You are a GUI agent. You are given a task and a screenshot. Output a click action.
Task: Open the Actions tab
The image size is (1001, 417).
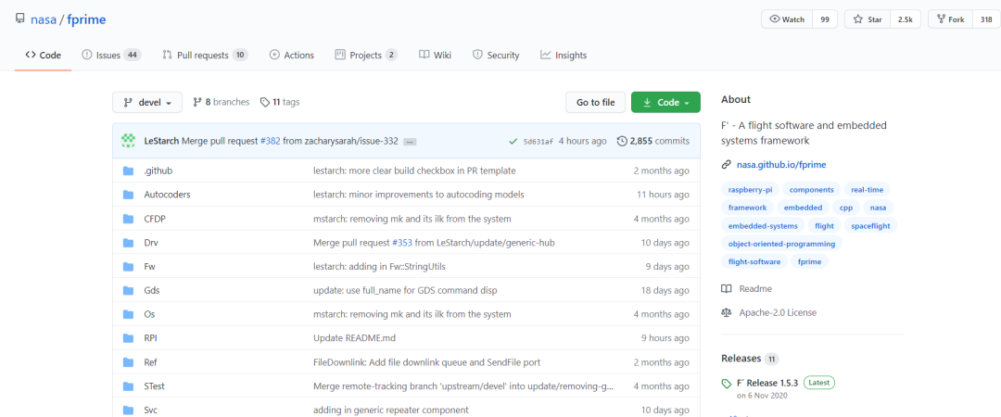point(292,55)
